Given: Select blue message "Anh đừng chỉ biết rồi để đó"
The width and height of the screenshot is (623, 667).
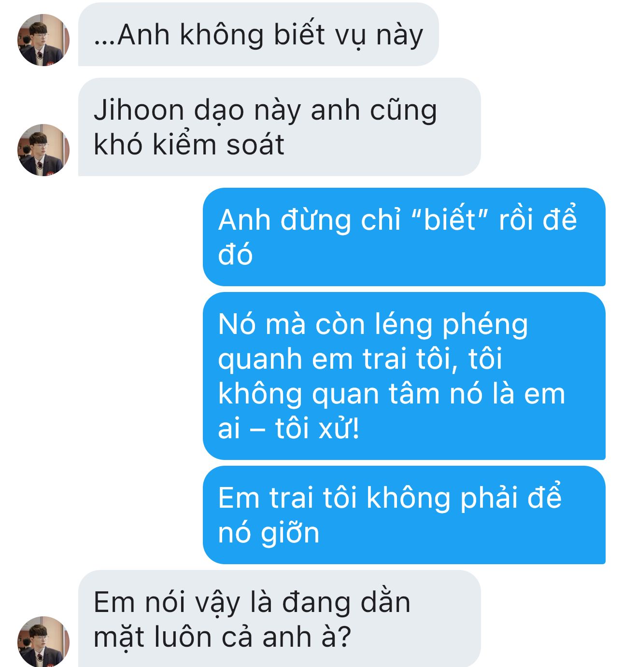Looking at the screenshot, I should point(404,237).
